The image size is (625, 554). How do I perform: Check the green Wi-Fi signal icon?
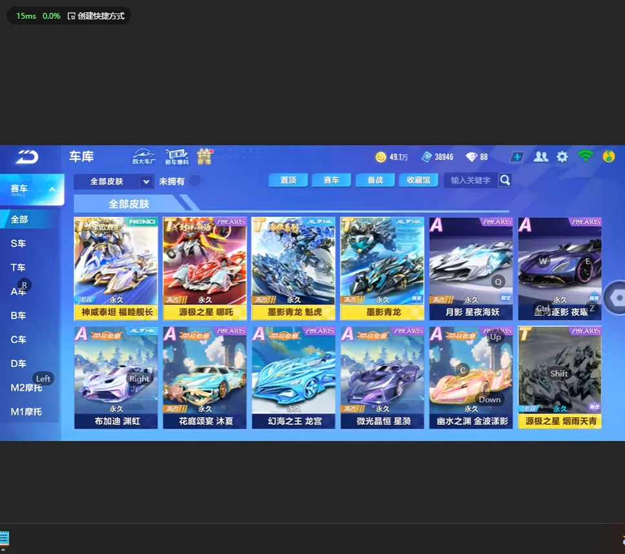[585, 156]
